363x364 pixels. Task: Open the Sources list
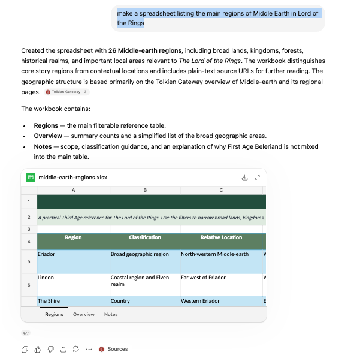pyautogui.click(x=113, y=349)
